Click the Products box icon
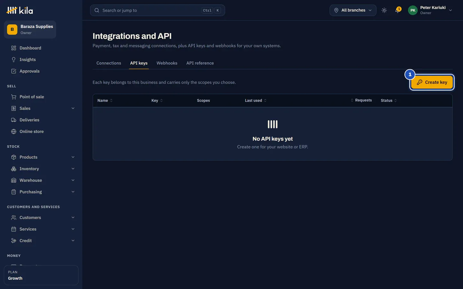The image size is (463, 289). (14, 157)
